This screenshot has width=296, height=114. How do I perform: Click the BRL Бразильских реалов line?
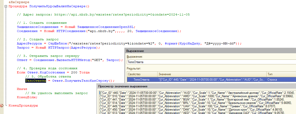pos(196,103)
